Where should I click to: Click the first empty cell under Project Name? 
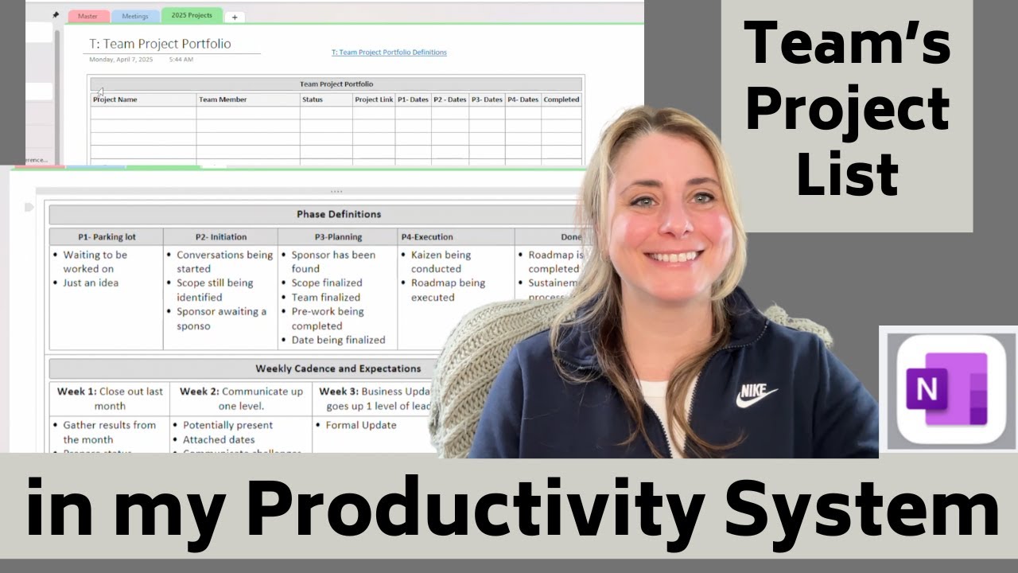tap(143, 113)
